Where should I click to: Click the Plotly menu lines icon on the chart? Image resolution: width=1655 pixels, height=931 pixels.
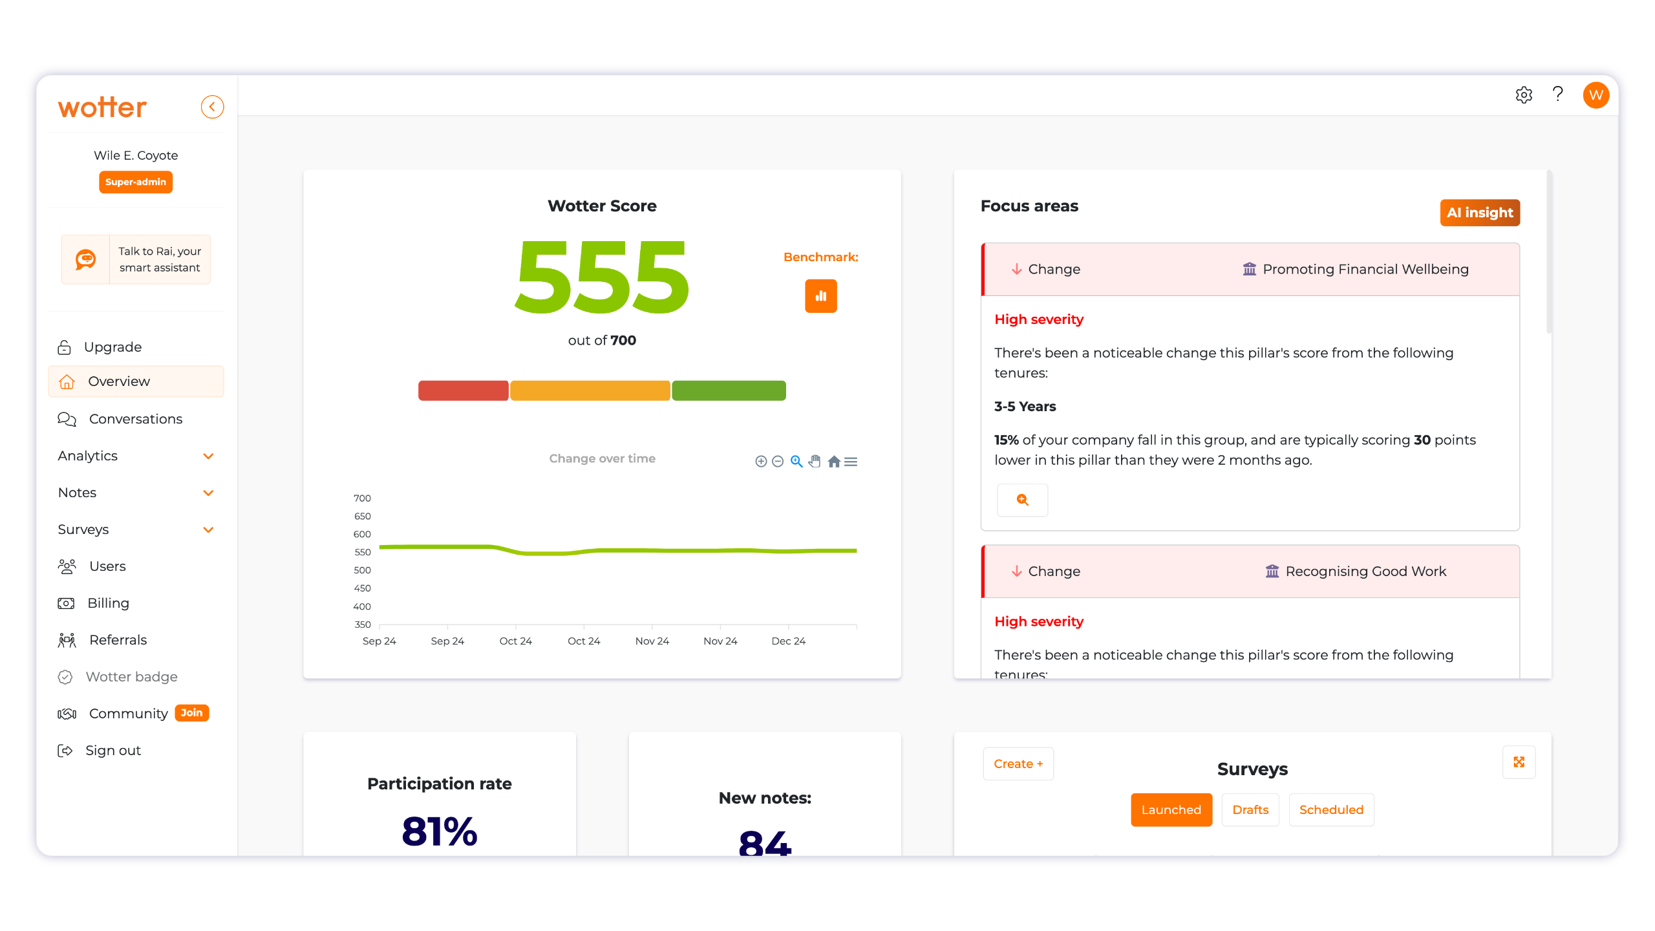pyautogui.click(x=852, y=461)
